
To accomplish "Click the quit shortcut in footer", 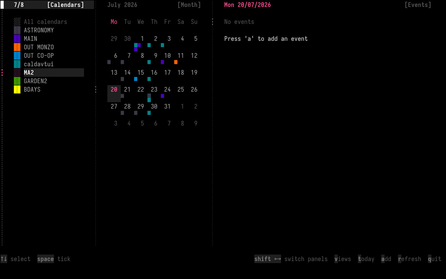I will [434, 259].
